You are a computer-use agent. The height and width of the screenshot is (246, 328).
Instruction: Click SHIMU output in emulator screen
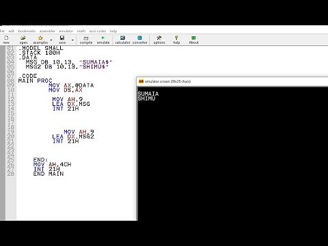pos(146,98)
